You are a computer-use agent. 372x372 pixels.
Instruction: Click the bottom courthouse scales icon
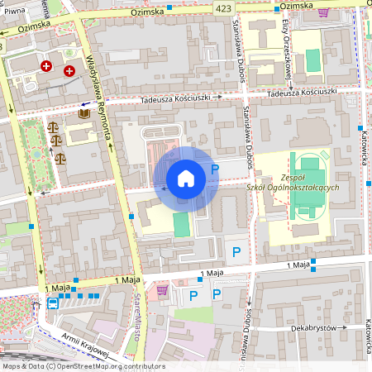click(x=60, y=159)
